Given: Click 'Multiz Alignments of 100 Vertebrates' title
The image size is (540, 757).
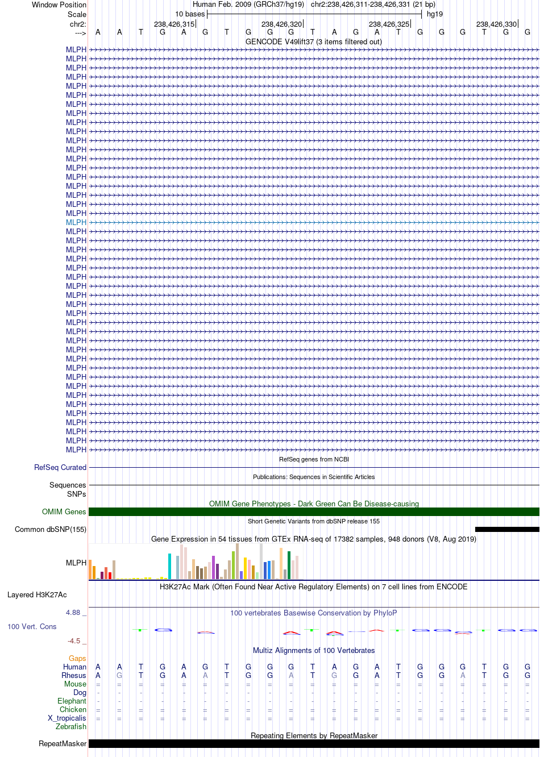Looking at the screenshot, I should [314, 650].
